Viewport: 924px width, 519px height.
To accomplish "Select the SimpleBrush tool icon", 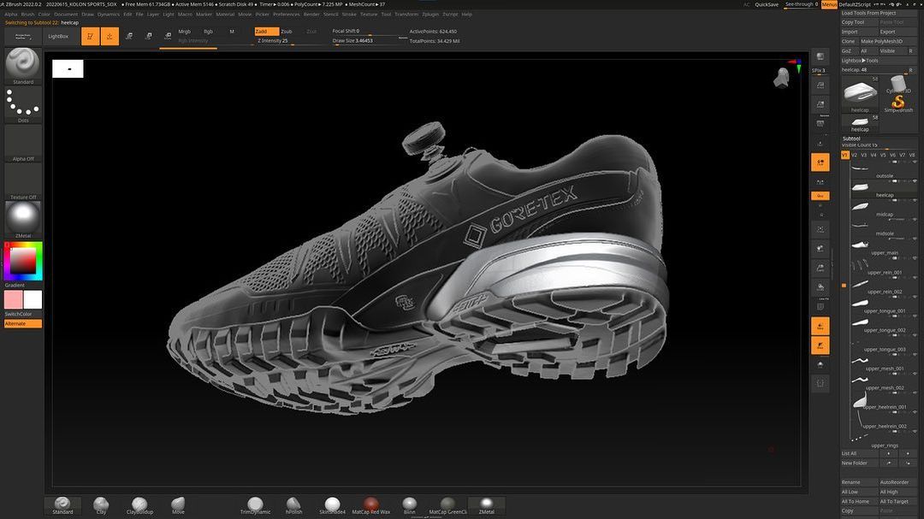I will 898,103.
